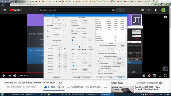Select the Static voltage mode radio

click(x=83, y=34)
